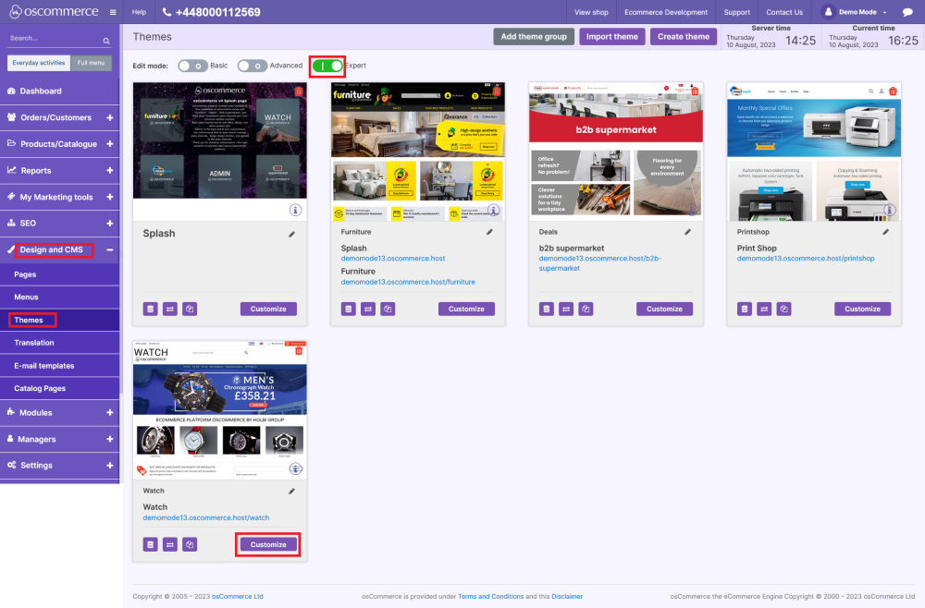
Task: Enable Basic edit mode toggle
Action: pos(192,66)
